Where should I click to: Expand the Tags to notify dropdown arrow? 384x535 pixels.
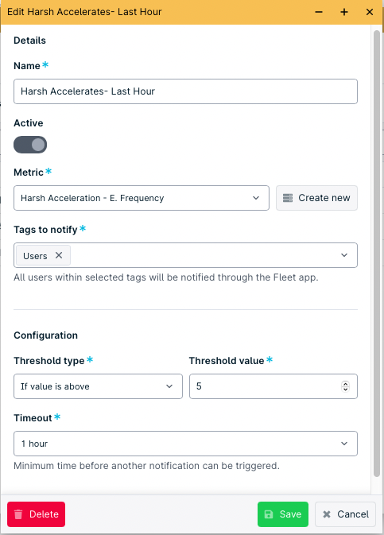pyautogui.click(x=344, y=255)
